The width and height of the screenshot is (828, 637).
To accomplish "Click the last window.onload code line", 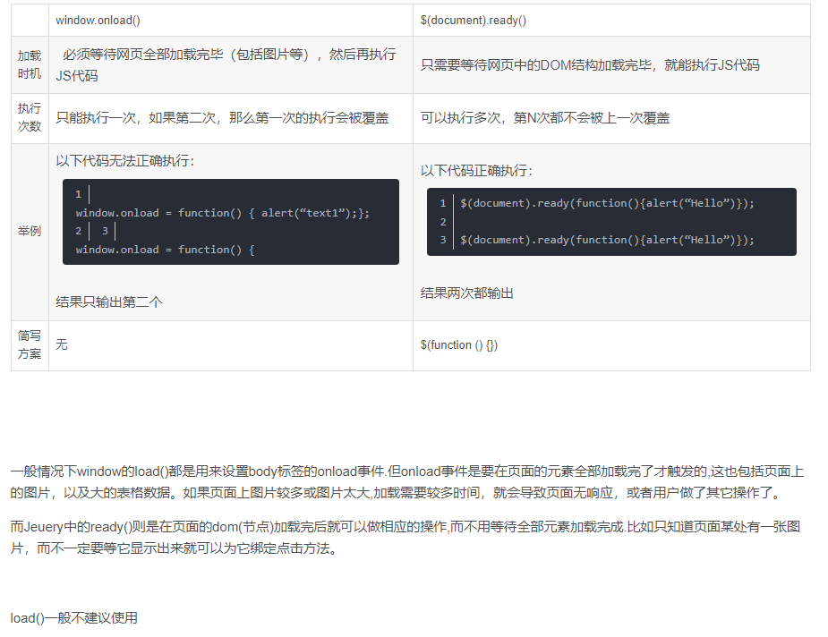I will tap(165, 250).
